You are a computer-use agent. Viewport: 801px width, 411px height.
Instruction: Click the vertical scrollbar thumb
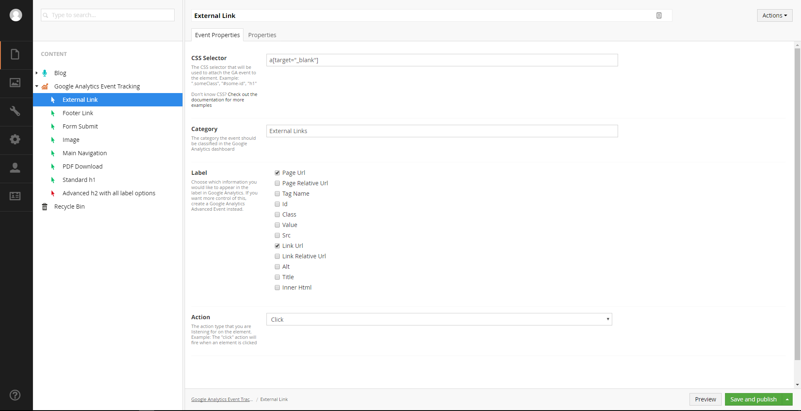coord(797,204)
